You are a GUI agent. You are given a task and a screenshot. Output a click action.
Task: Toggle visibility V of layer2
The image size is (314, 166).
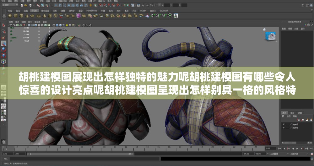284,124
